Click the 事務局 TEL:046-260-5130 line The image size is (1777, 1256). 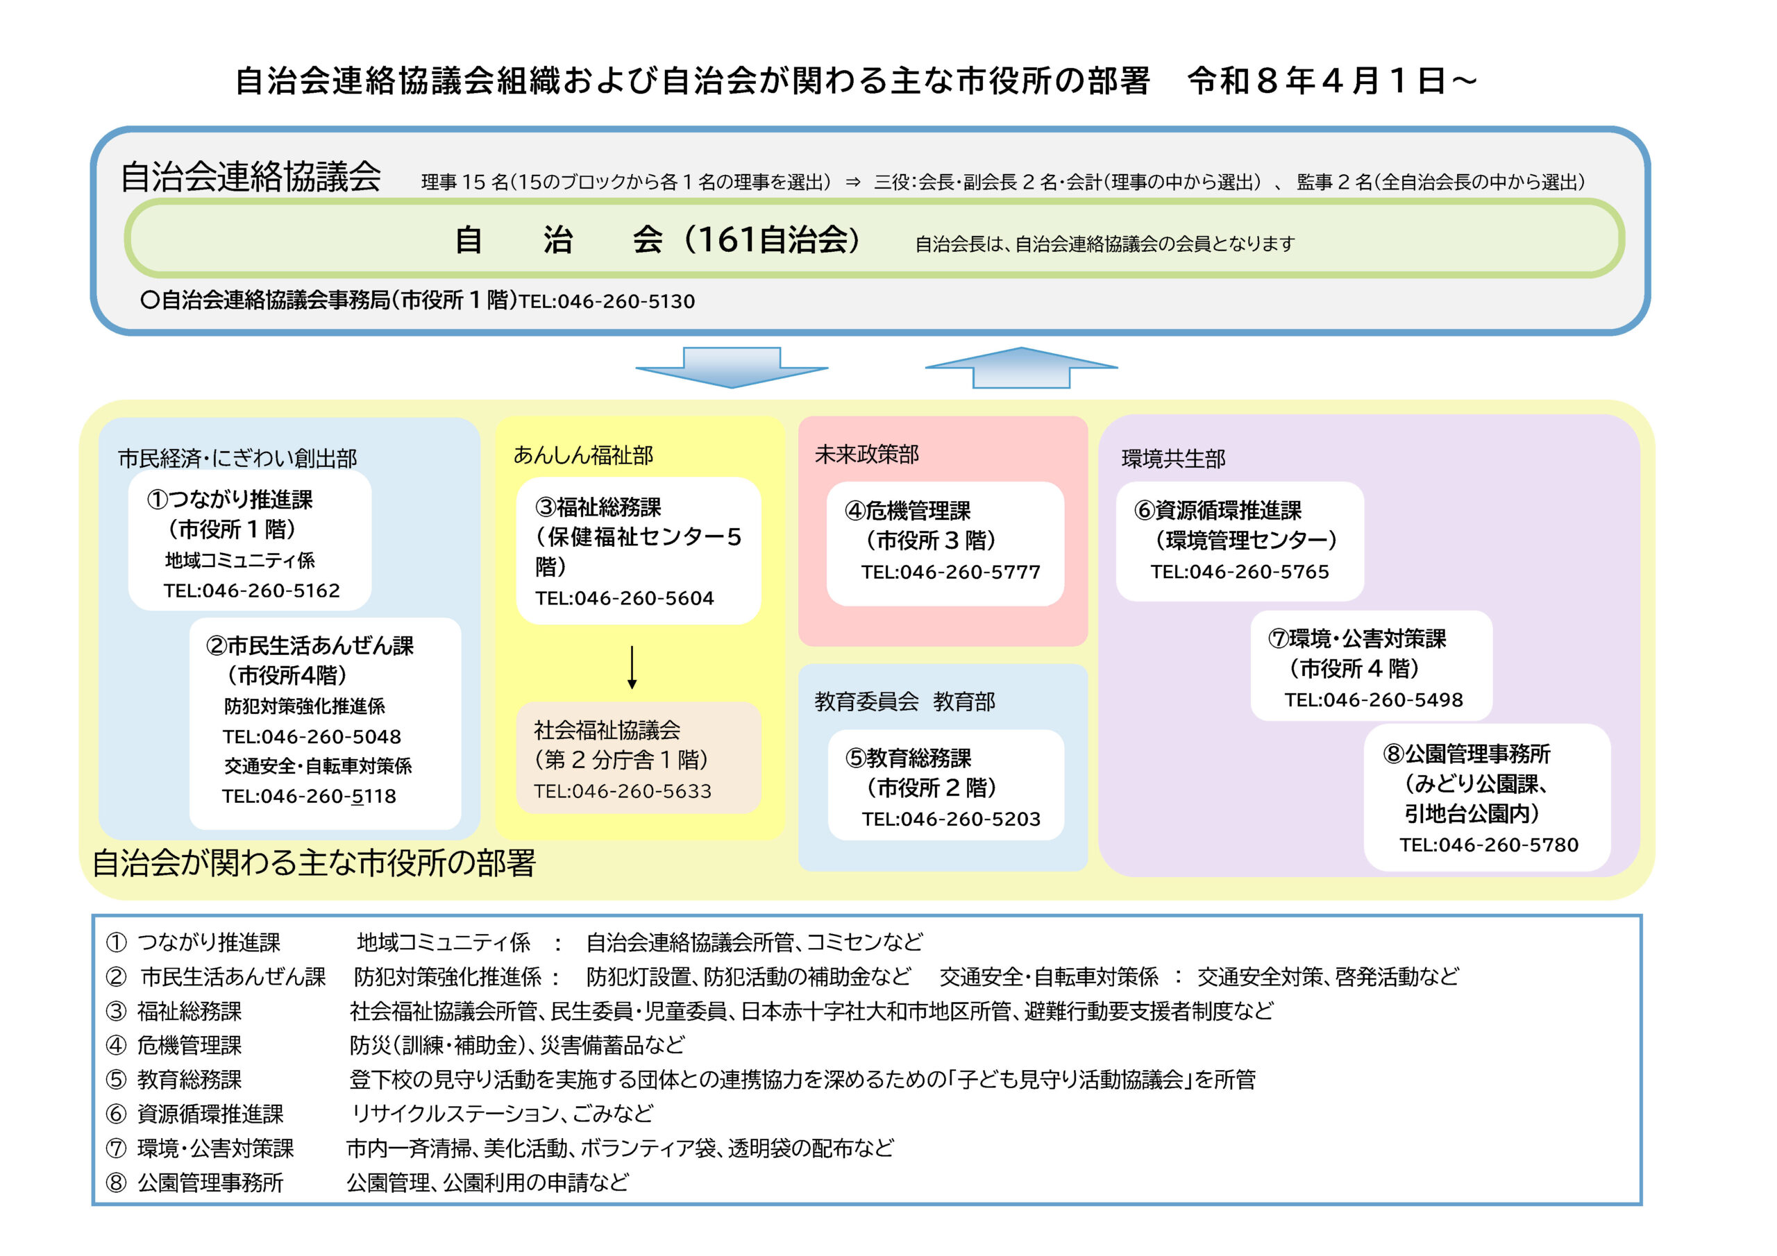tap(418, 300)
